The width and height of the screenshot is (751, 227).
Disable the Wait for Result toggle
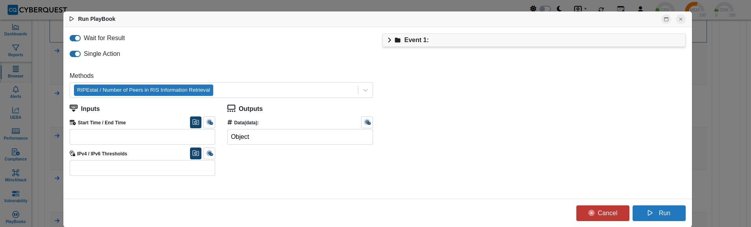(75, 38)
